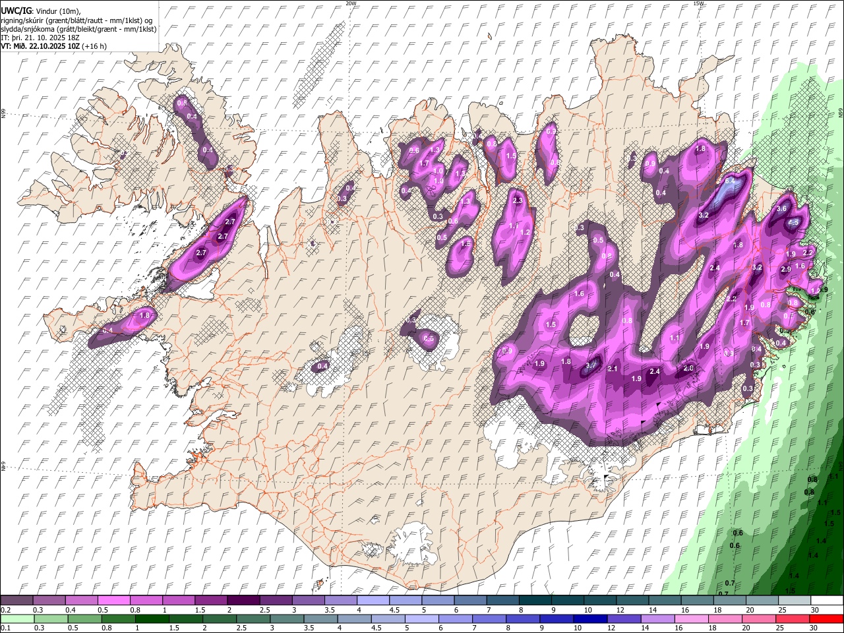Pick the 1–1.5 darkest green swatch, lower legend
The width and height of the screenshot is (844, 633).
click(x=152, y=618)
